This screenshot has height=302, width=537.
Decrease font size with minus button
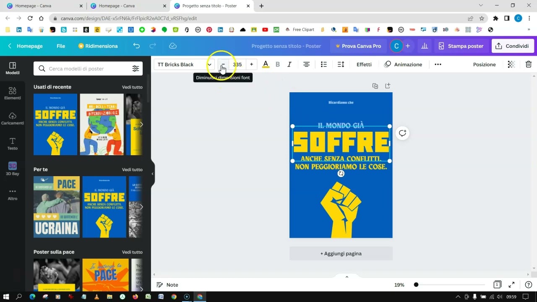[223, 64]
